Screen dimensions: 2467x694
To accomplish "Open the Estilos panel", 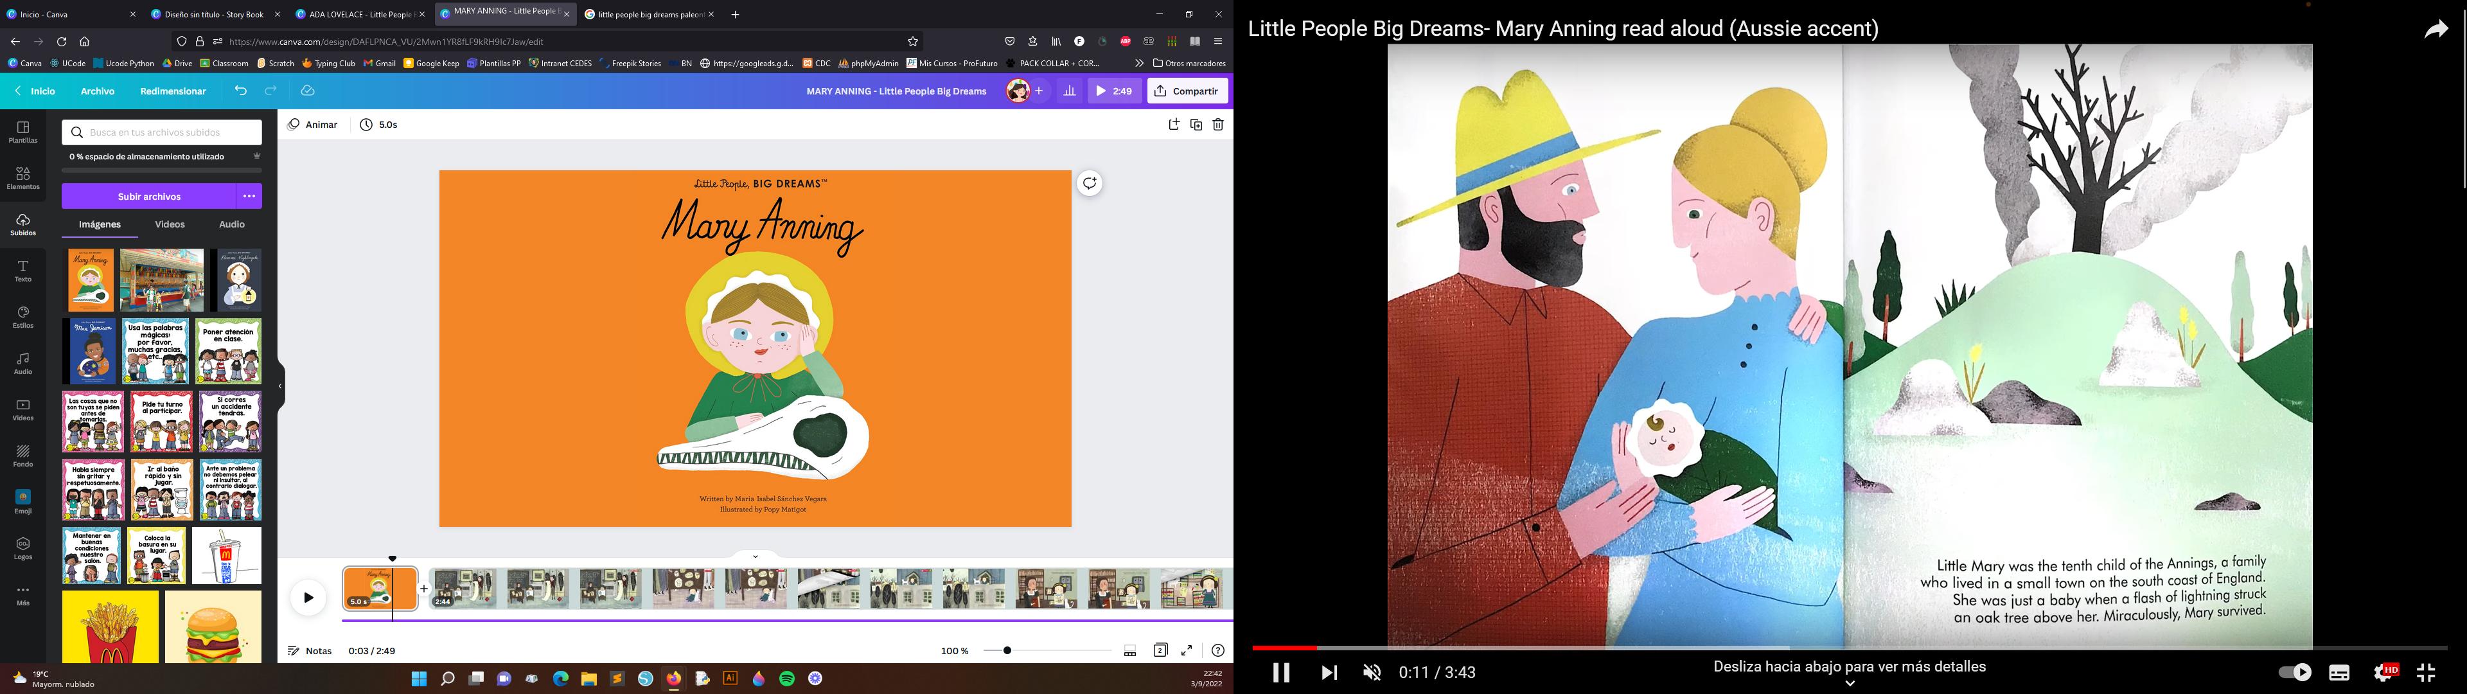I will point(23,317).
